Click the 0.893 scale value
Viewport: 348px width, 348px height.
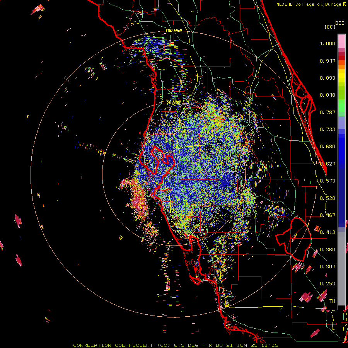point(328,78)
